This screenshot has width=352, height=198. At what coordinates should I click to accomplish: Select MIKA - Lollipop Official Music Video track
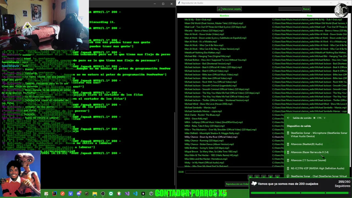coord(214,122)
